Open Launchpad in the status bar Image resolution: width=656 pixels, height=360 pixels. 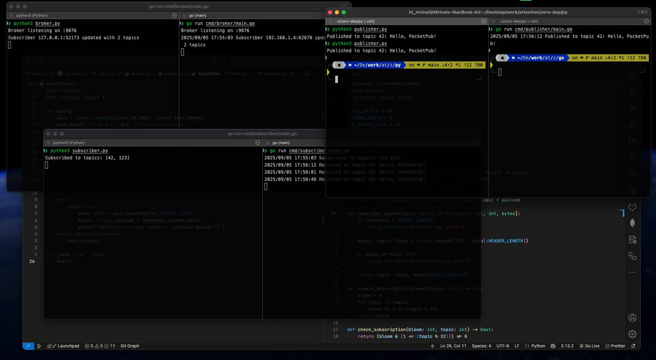coord(63,346)
